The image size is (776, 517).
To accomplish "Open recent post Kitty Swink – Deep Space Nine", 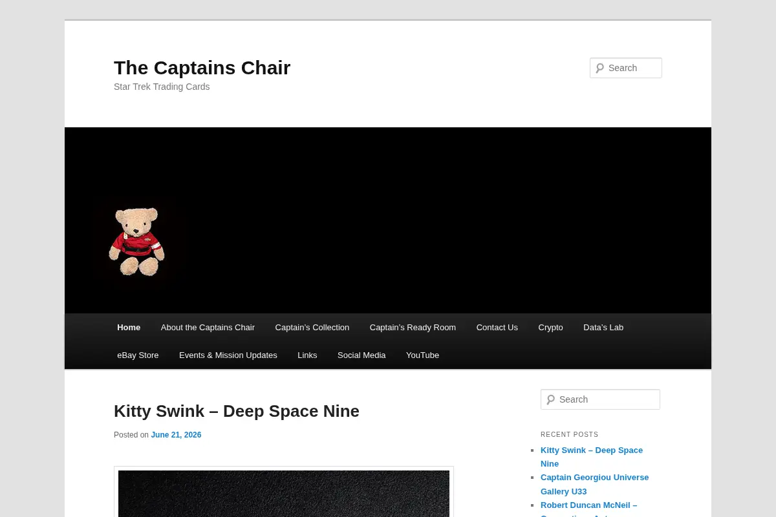I will point(592,457).
